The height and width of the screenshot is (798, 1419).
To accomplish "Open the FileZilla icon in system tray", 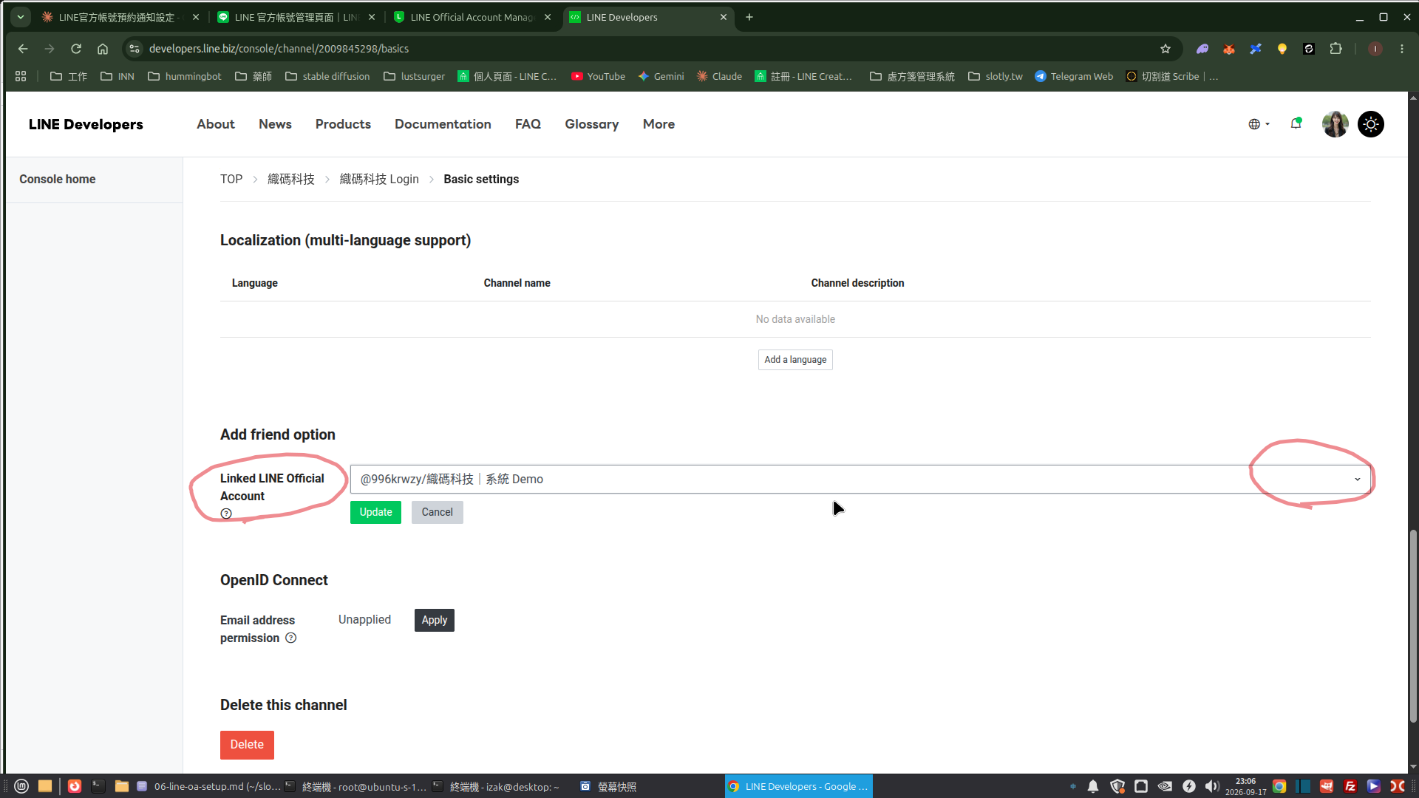I will point(1350,786).
